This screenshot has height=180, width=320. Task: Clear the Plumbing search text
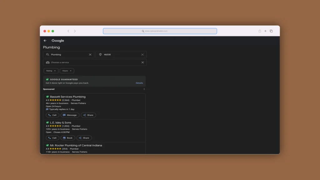coord(90,54)
